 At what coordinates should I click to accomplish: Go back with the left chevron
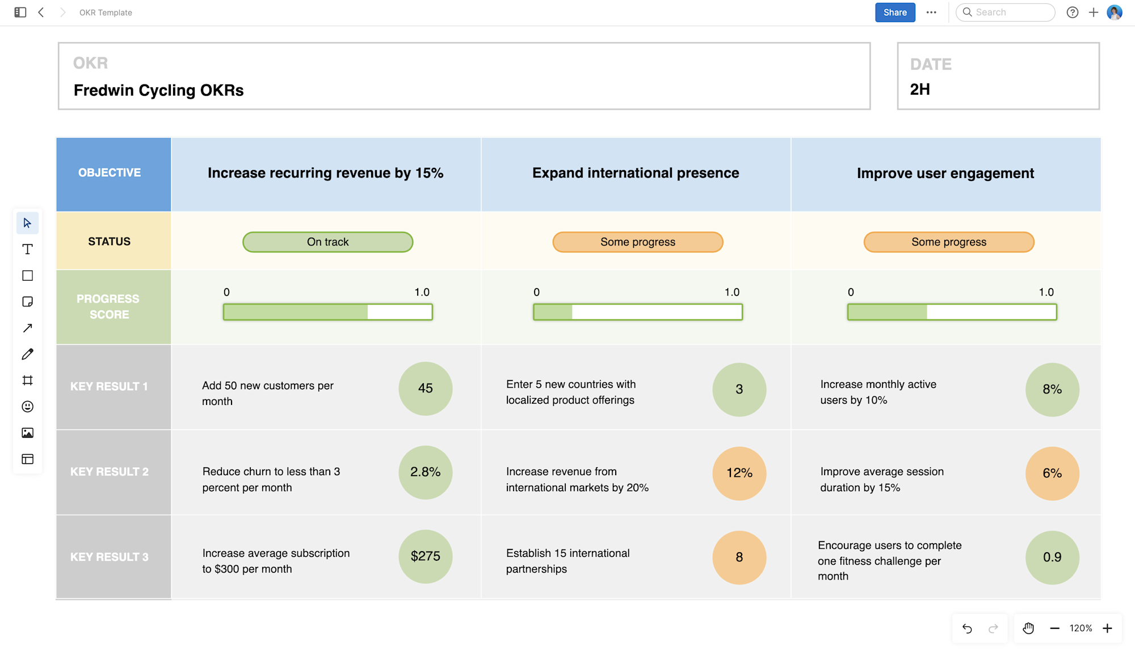pos(41,12)
